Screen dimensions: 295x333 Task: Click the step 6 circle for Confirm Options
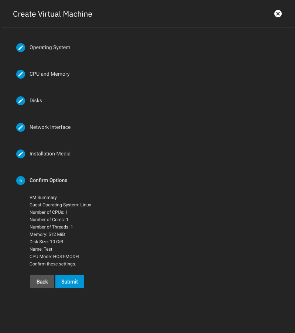(x=21, y=180)
